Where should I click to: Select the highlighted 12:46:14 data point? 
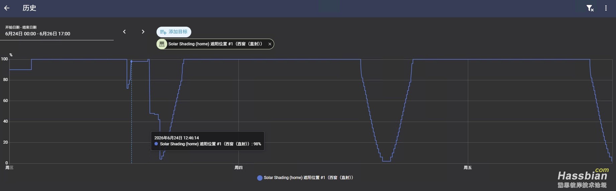[131, 61]
